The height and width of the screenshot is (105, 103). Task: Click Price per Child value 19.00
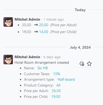point(56,97)
